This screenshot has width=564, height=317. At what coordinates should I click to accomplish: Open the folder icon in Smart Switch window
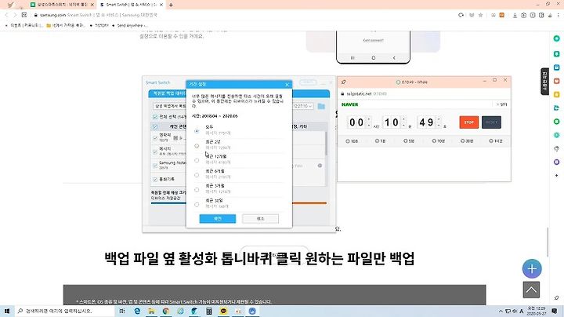(x=321, y=106)
